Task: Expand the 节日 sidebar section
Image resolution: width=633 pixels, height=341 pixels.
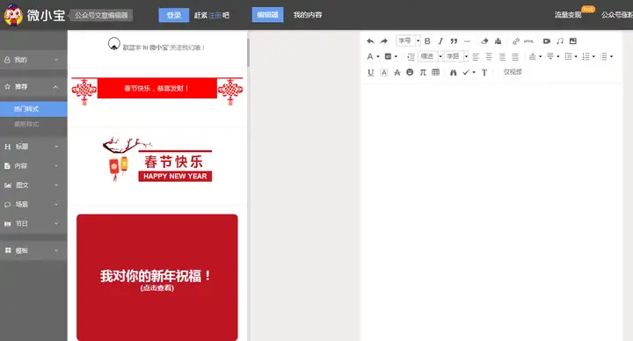Action: coord(33,223)
